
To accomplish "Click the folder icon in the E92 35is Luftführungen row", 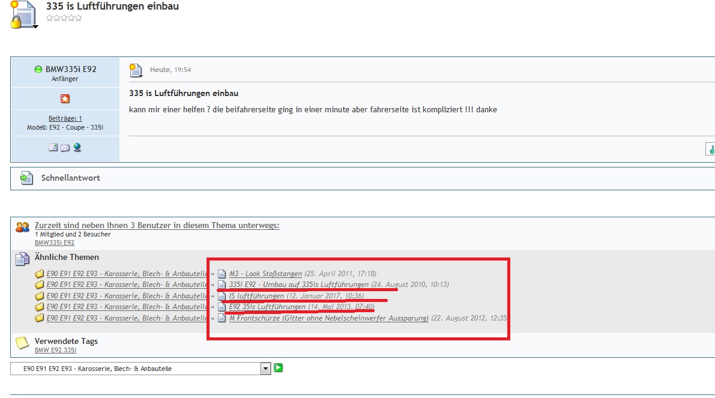I will (39, 307).
